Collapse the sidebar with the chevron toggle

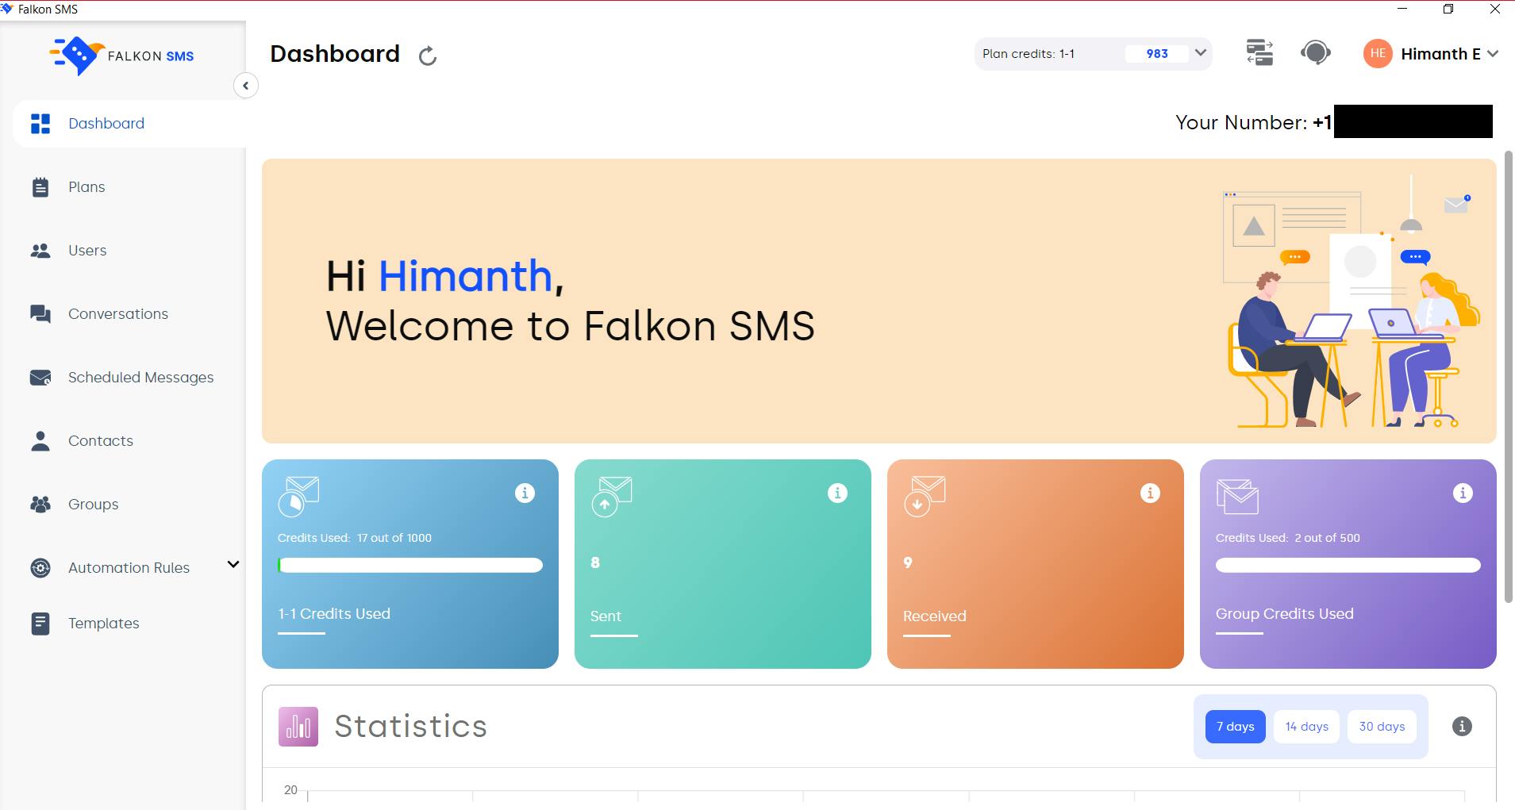pos(245,85)
